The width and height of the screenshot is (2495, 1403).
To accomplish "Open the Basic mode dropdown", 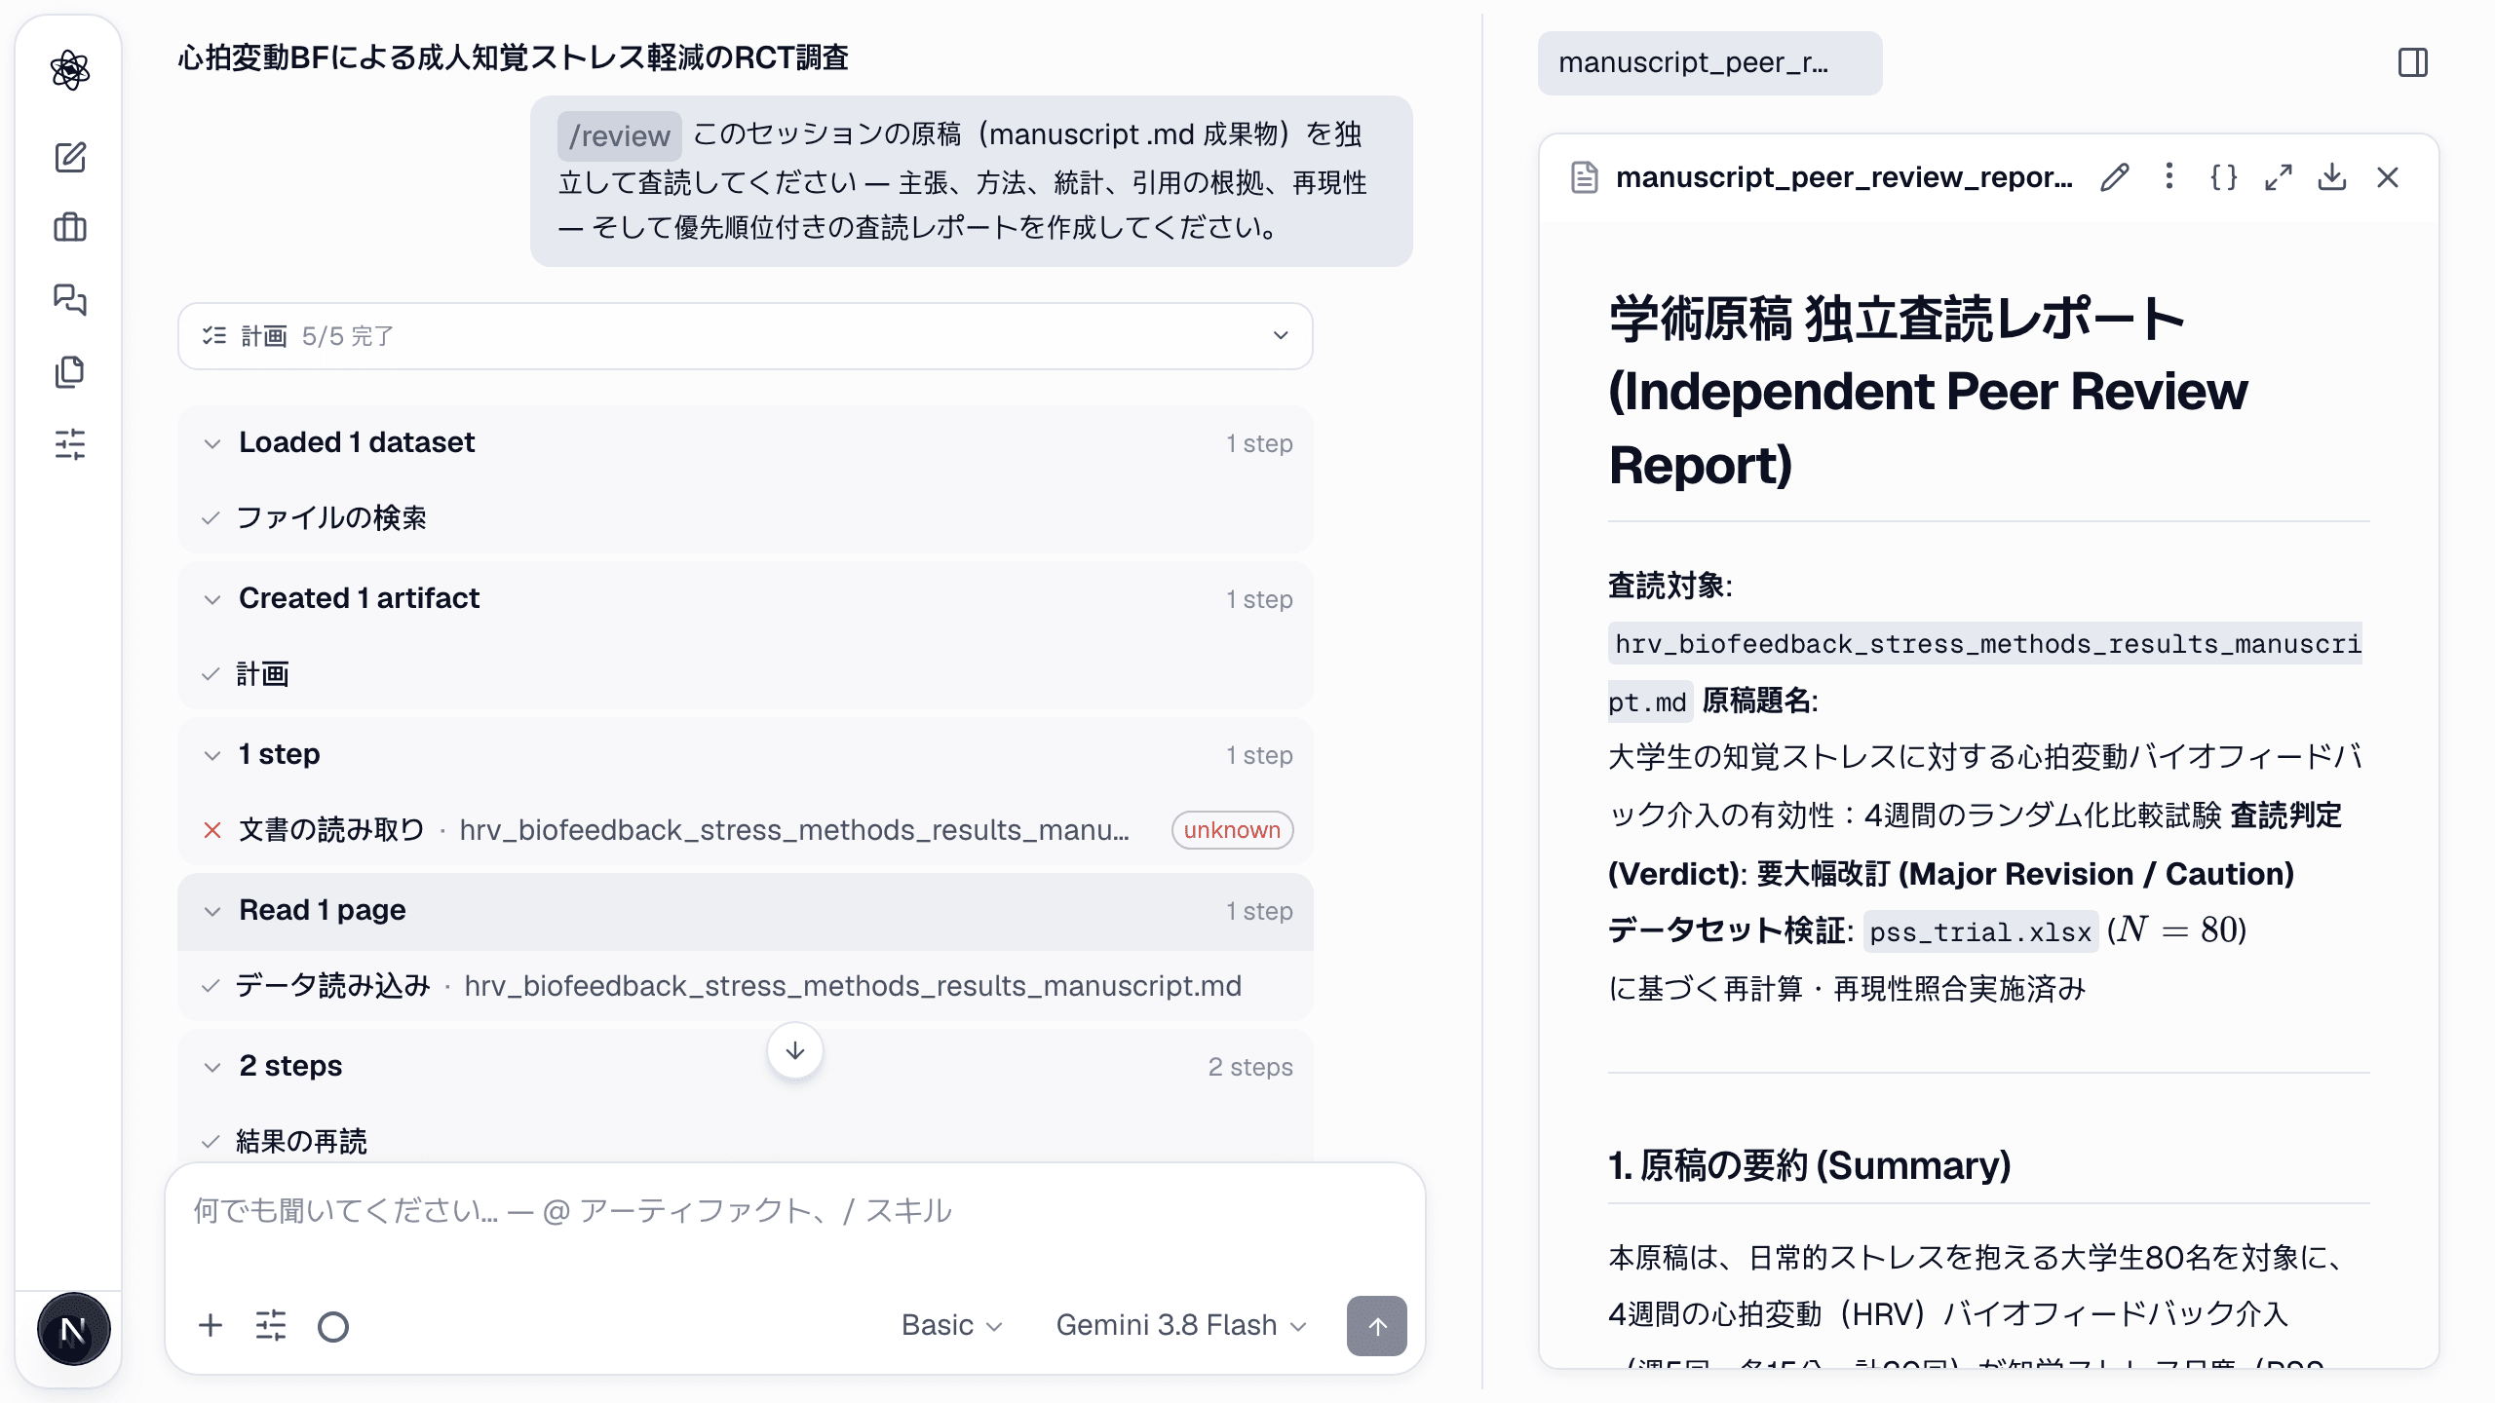I will (x=951, y=1325).
